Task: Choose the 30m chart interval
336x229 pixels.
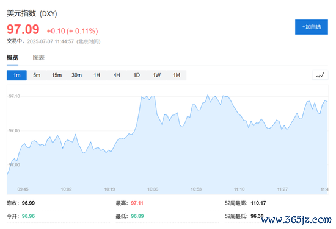Action: (x=77, y=75)
